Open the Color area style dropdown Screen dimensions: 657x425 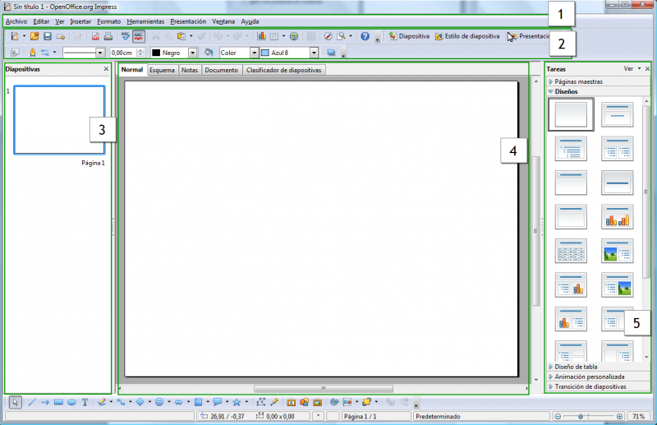tap(255, 53)
